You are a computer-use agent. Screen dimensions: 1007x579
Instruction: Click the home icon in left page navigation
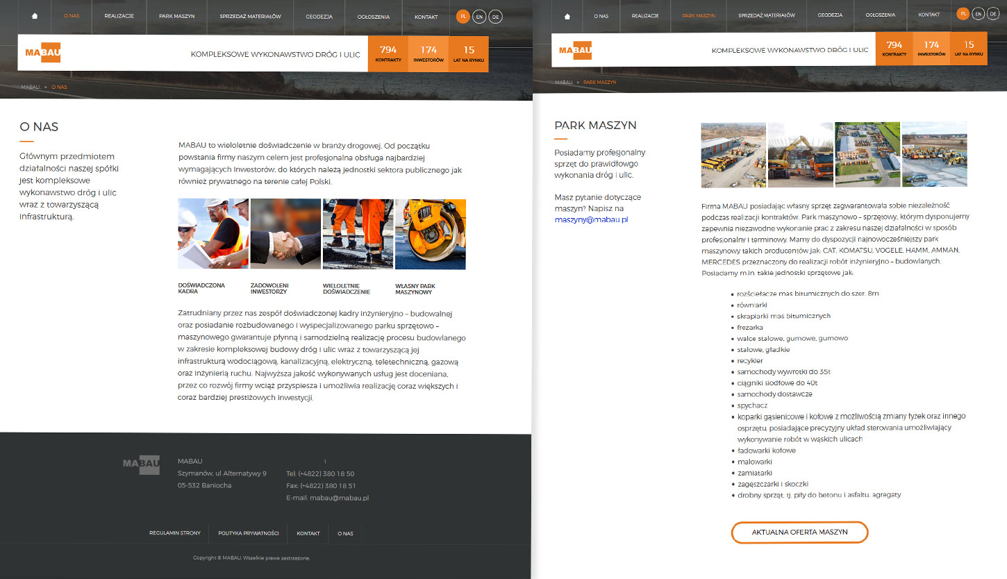pyautogui.click(x=35, y=15)
